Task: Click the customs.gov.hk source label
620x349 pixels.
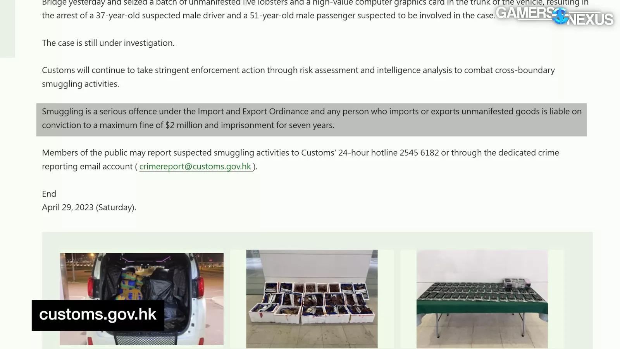Action: click(x=98, y=315)
